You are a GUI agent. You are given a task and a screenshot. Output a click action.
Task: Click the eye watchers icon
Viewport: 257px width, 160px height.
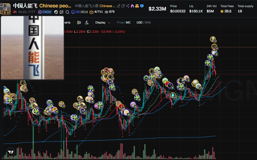(x=106, y=12)
